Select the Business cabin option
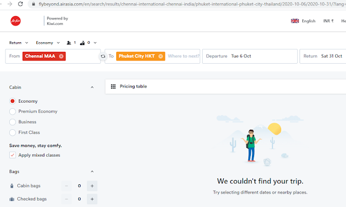346x207 pixels. click(x=12, y=122)
